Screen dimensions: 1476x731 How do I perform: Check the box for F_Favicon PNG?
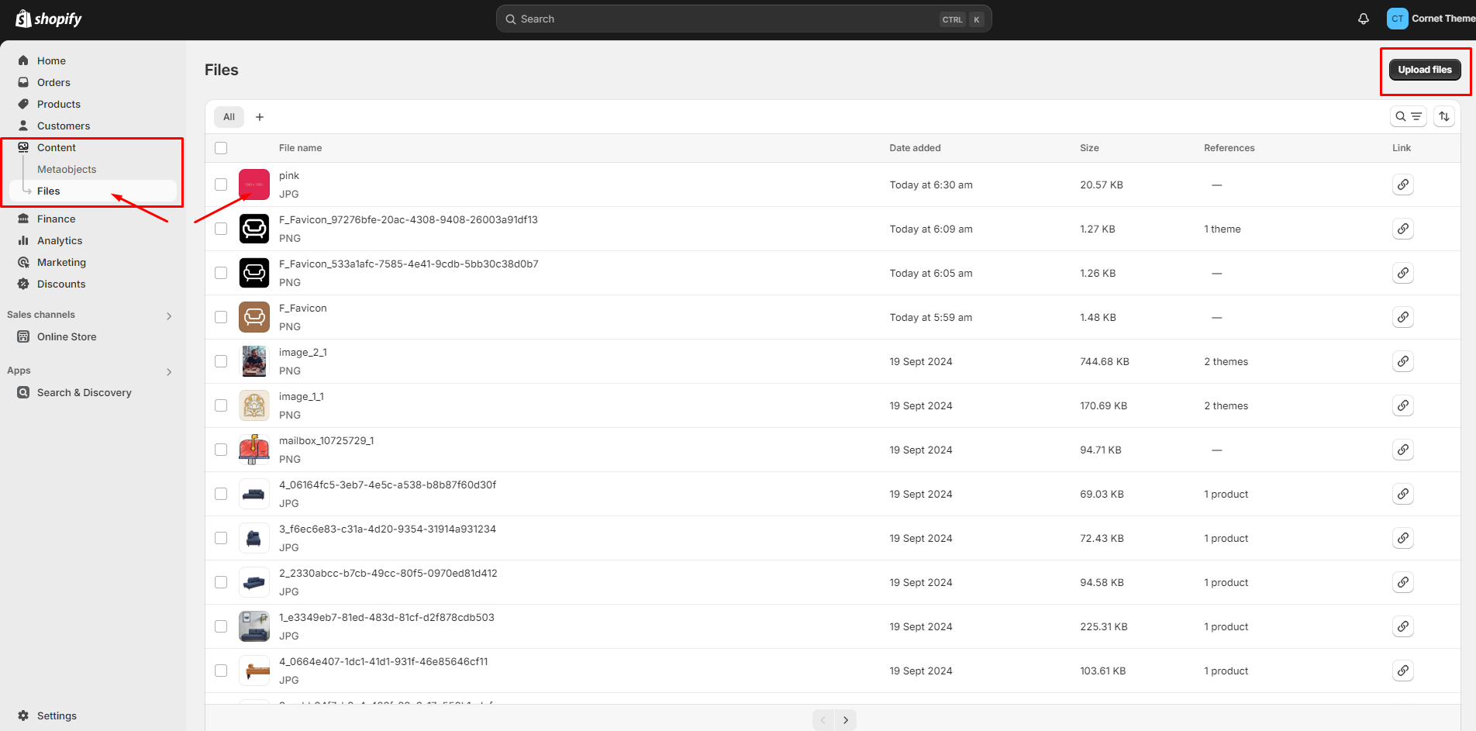point(221,317)
